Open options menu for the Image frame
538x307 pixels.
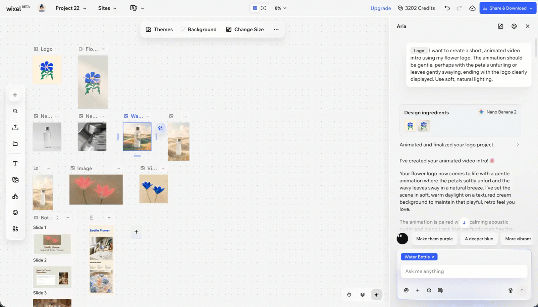118,168
